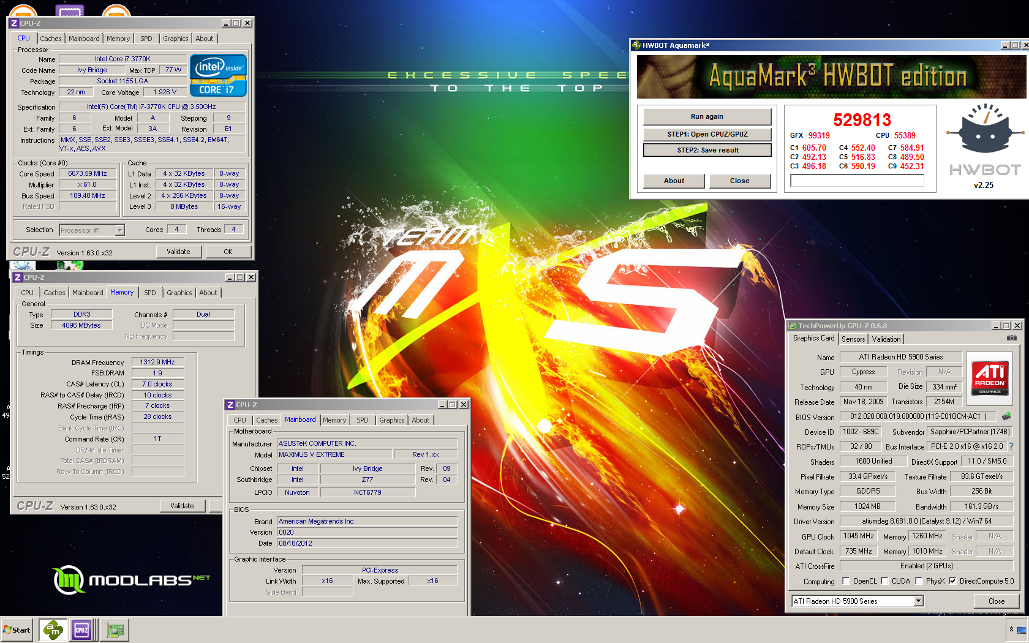
Task: Click the MAXIMUS V EXTREME model field
Action: tap(334, 454)
